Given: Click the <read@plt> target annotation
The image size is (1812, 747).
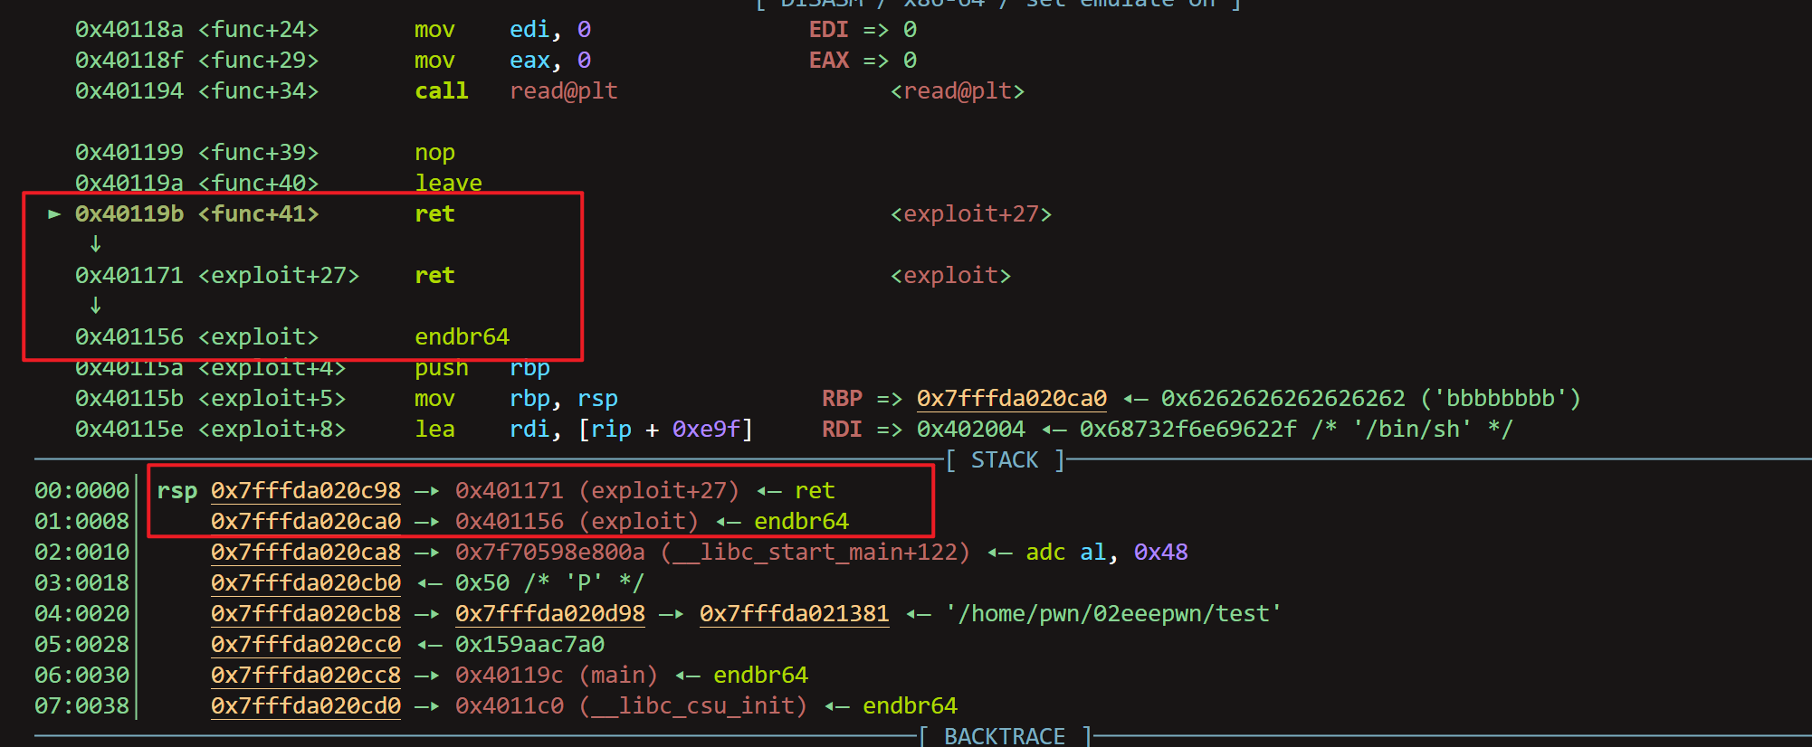Looking at the screenshot, I should (958, 91).
